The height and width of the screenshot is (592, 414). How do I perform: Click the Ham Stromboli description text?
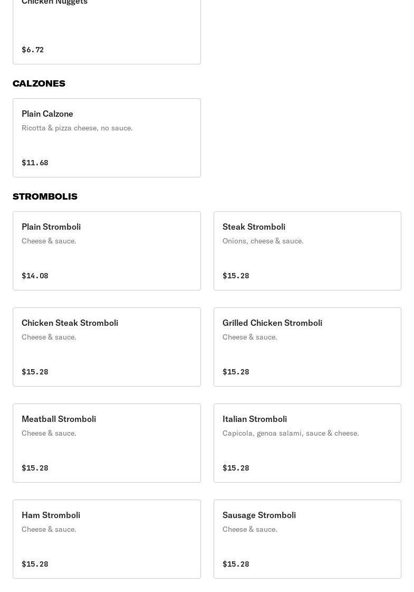pos(49,529)
